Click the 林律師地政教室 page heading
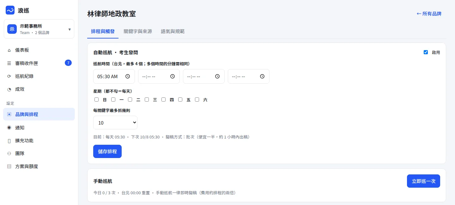The width and height of the screenshot is (455, 205). point(112,14)
